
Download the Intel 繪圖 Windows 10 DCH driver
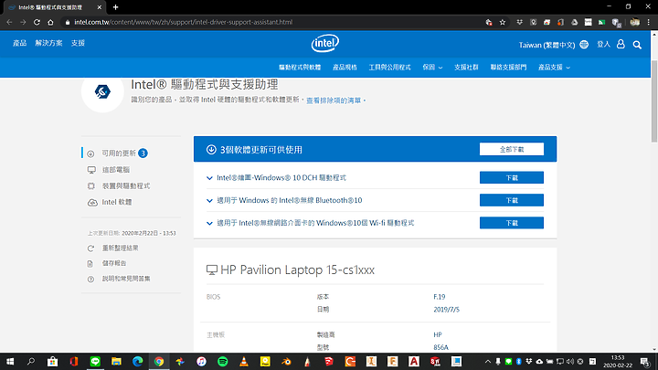tap(512, 178)
